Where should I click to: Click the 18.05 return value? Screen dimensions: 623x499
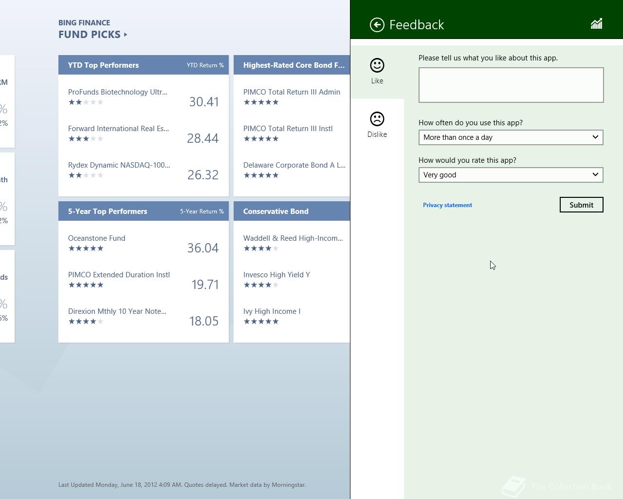coord(204,321)
